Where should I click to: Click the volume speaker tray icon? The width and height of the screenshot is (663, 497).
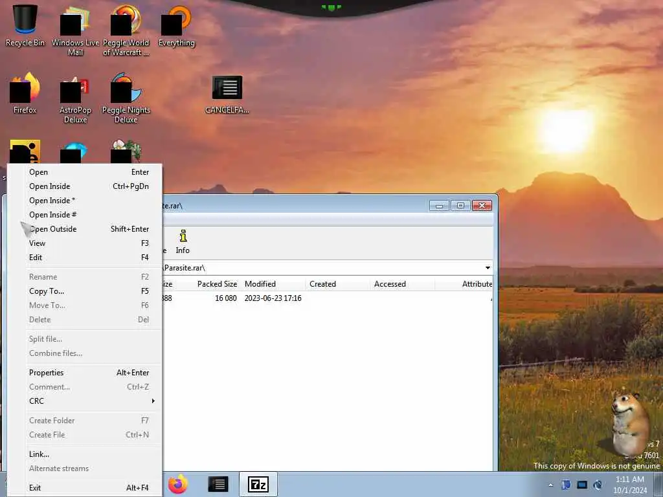click(598, 485)
